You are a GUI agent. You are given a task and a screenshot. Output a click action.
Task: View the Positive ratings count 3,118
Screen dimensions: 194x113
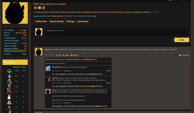pyautogui.click(x=24, y=43)
